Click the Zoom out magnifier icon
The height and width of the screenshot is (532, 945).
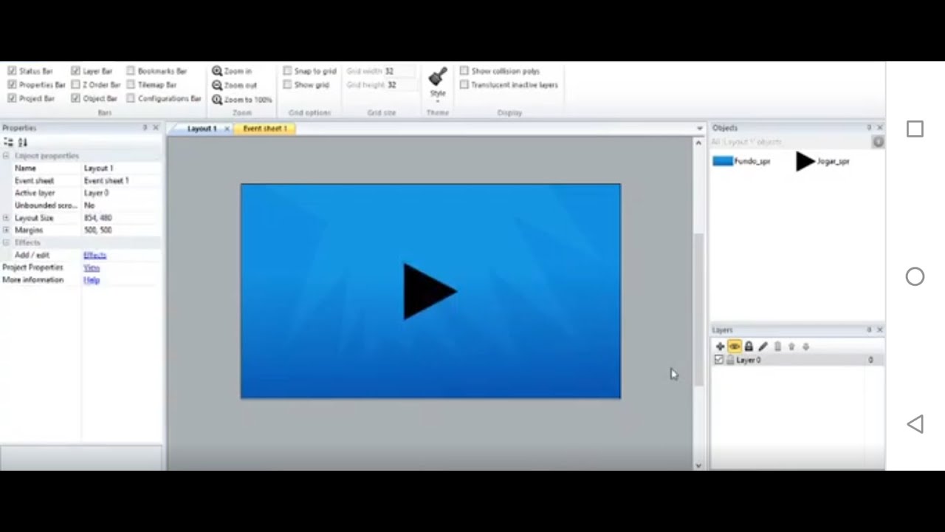pyautogui.click(x=217, y=85)
